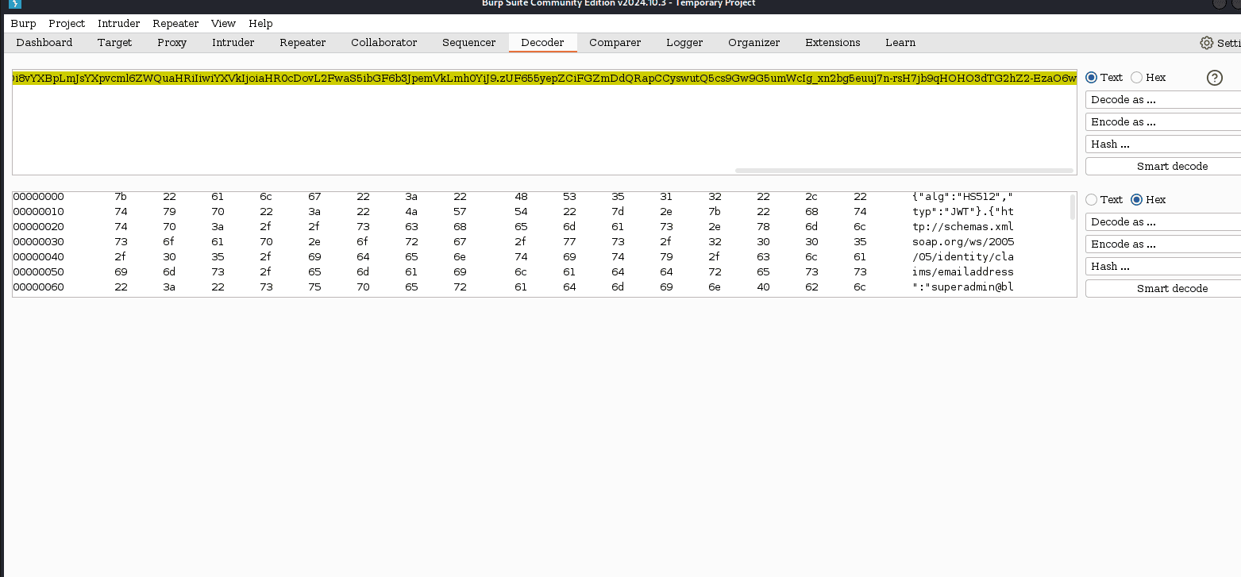Image resolution: width=1241 pixels, height=577 pixels.
Task: Switch to the Target tab
Action: [114, 43]
